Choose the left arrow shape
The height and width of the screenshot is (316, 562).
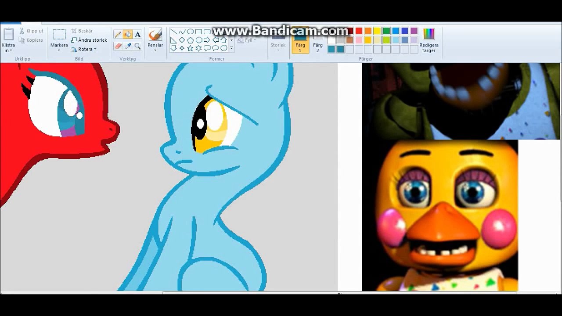tap(216, 40)
